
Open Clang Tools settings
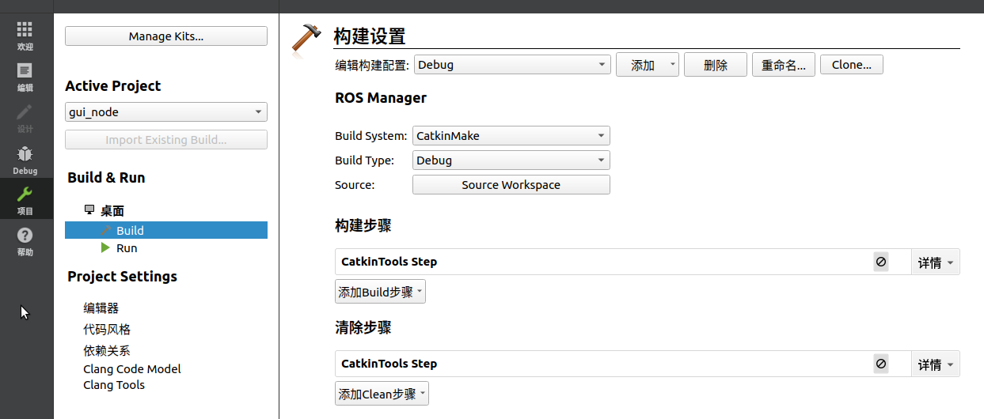click(x=114, y=385)
